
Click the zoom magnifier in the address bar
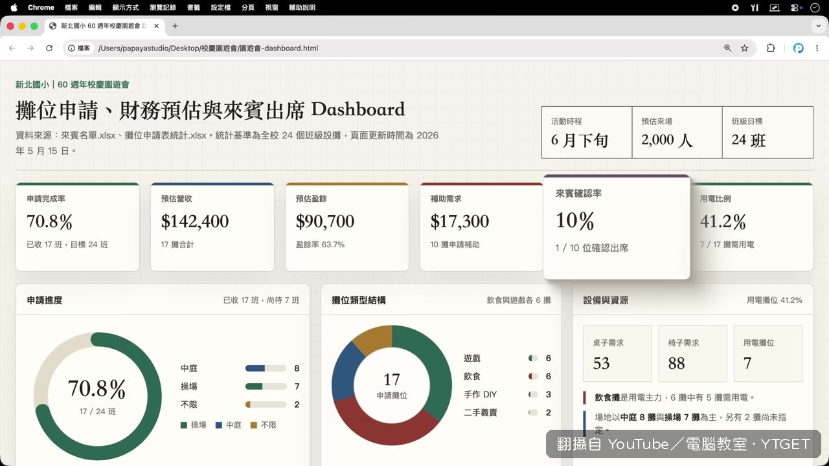(728, 48)
